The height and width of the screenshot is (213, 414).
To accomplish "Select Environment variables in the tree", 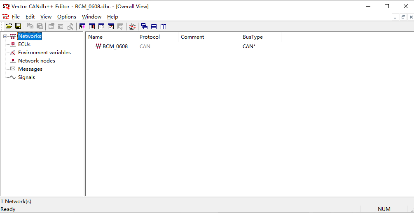I will pyautogui.click(x=44, y=53).
